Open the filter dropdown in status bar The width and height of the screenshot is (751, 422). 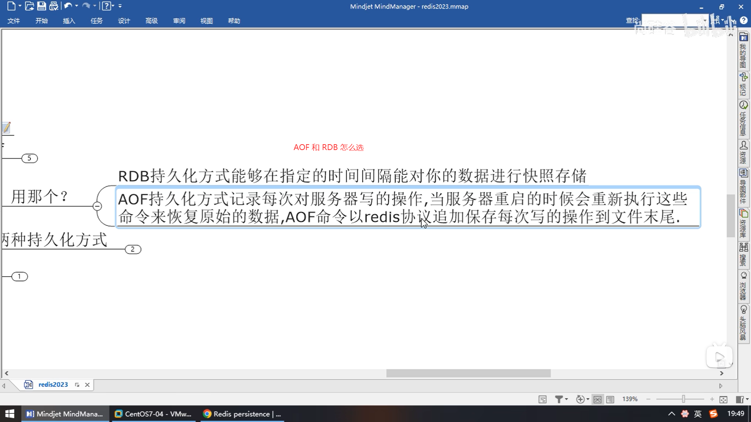tap(566, 399)
